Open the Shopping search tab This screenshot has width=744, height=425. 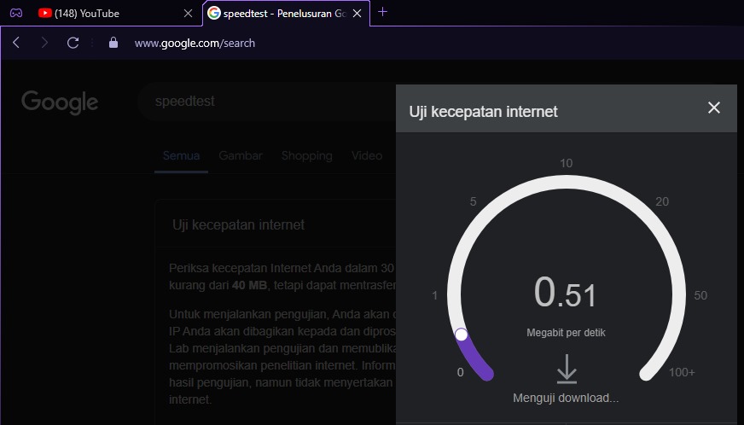pos(306,156)
